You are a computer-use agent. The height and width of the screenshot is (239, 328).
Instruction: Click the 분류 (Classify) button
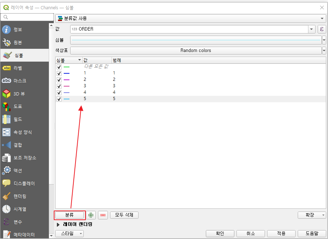69,215
